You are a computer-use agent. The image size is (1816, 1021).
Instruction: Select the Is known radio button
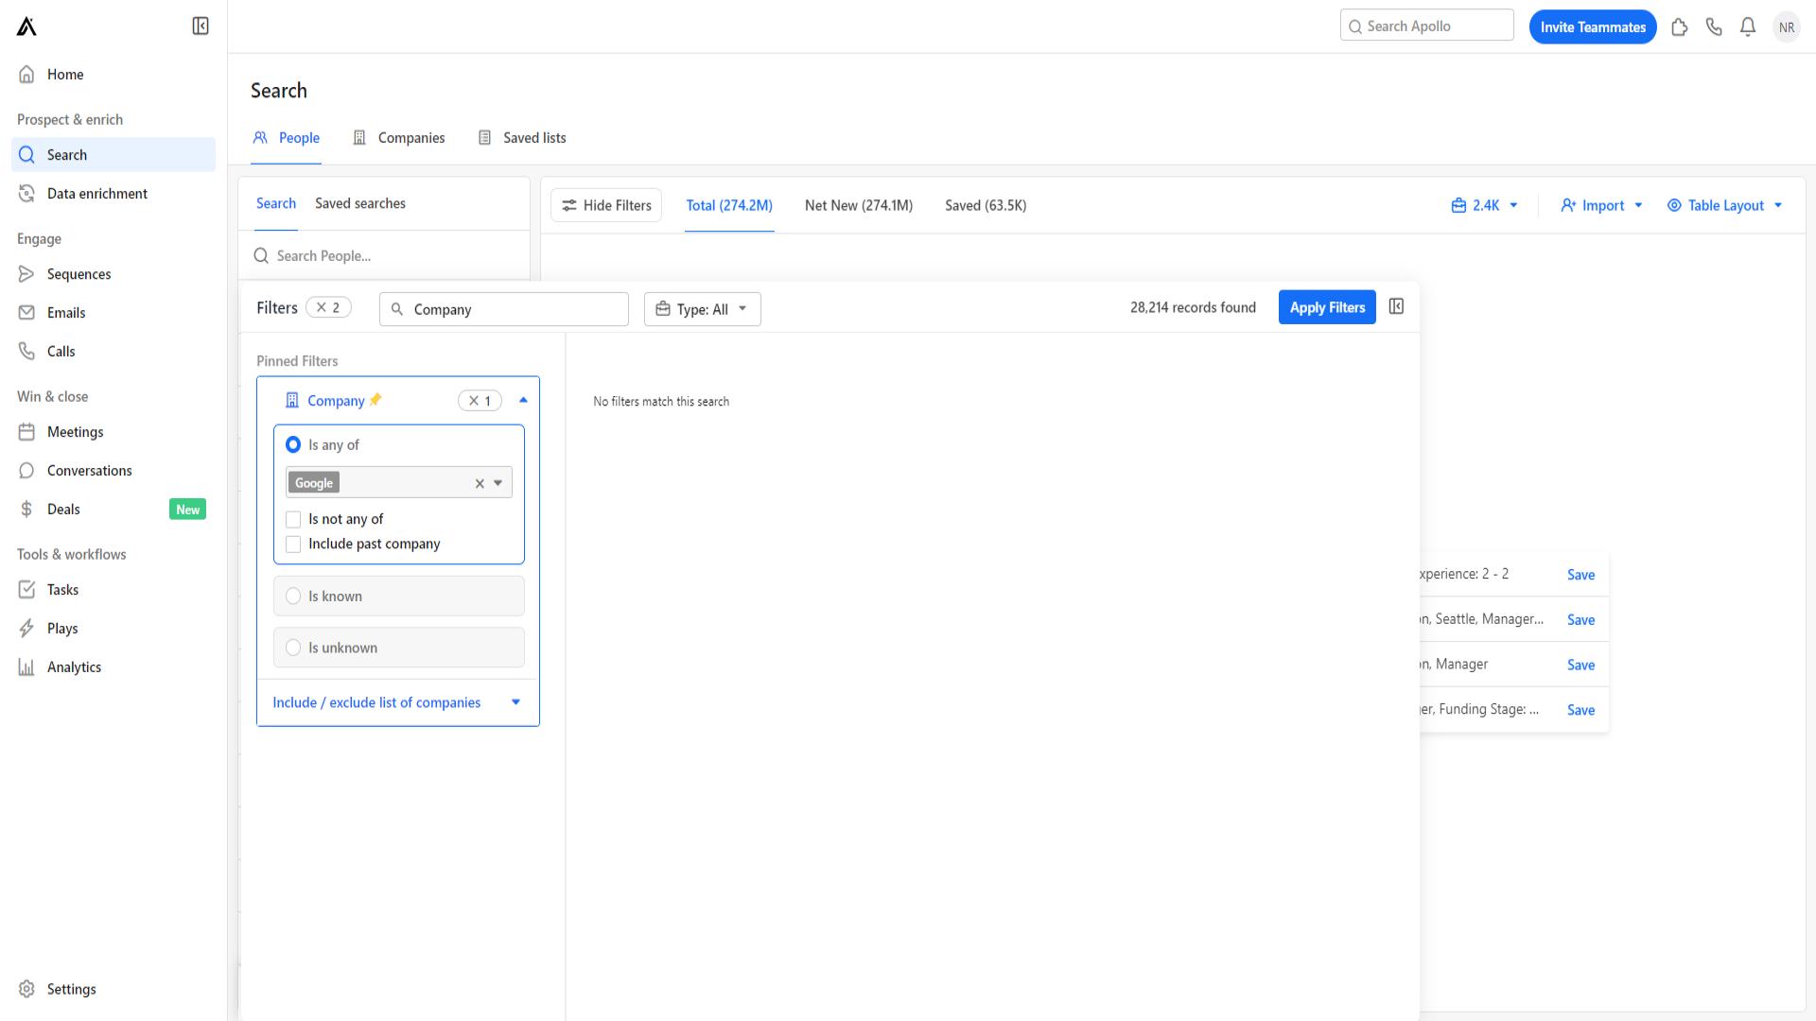[x=294, y=595]
